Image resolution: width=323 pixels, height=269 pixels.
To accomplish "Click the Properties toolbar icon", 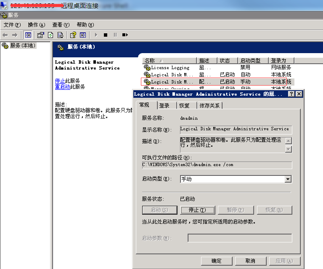I will (x=41, y=35).
